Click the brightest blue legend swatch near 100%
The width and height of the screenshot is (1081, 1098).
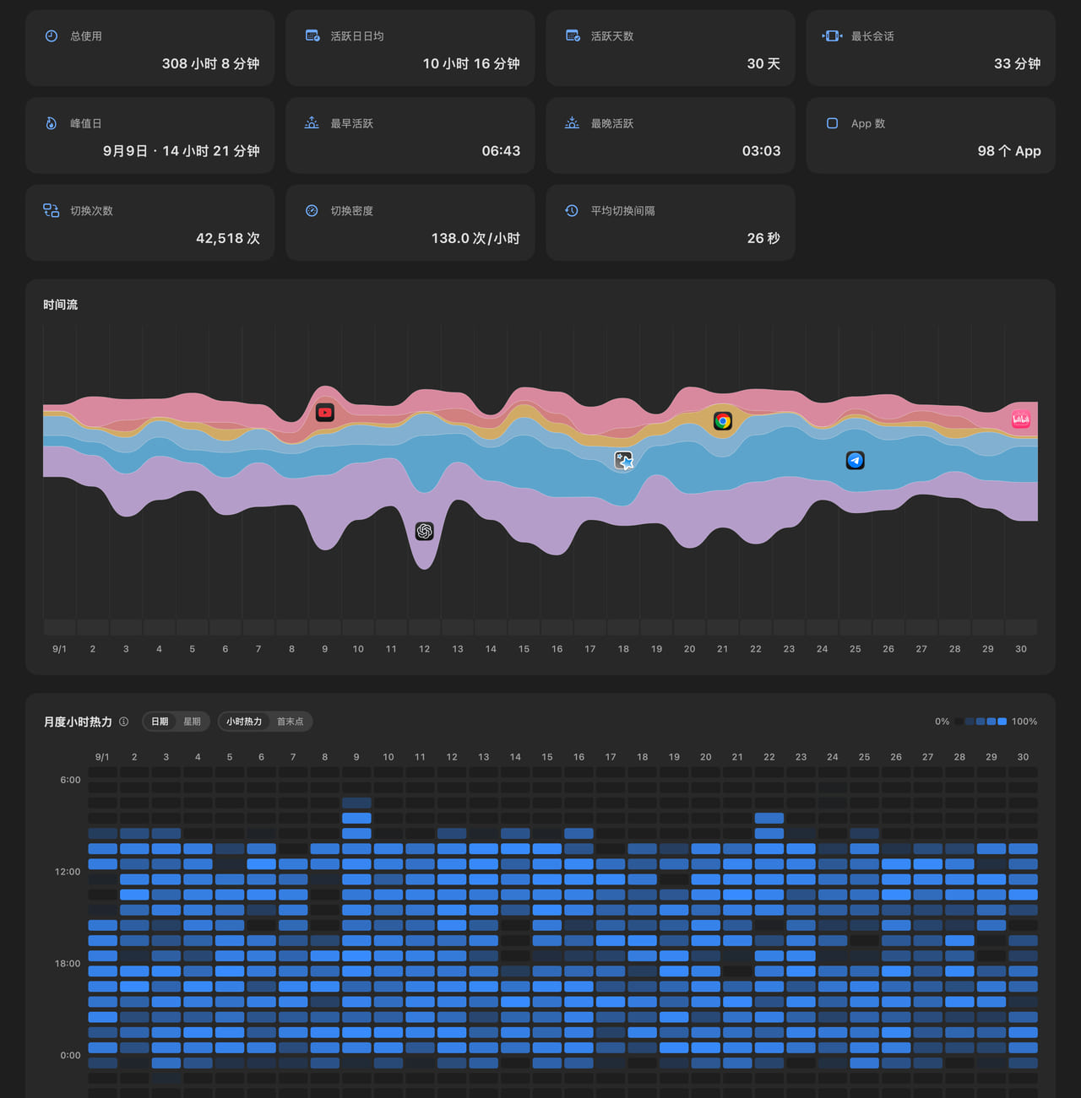[x=1002, y=722]
